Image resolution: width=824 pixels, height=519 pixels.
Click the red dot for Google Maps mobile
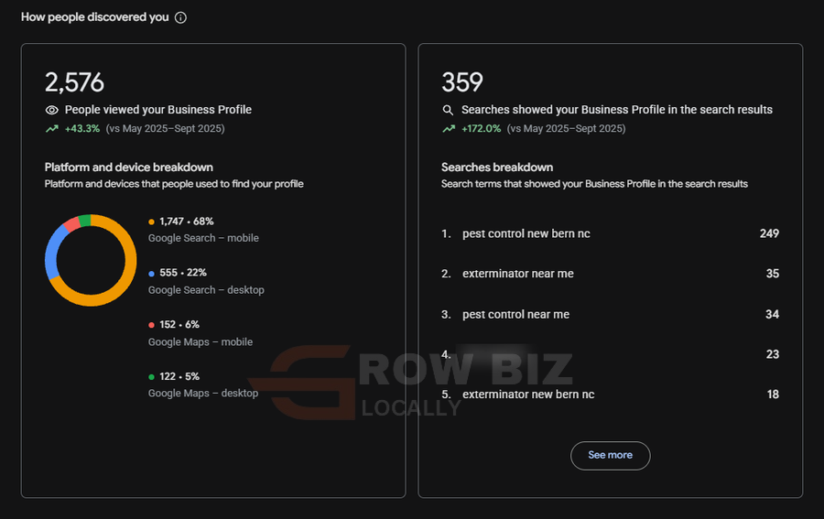click(151, 325)
